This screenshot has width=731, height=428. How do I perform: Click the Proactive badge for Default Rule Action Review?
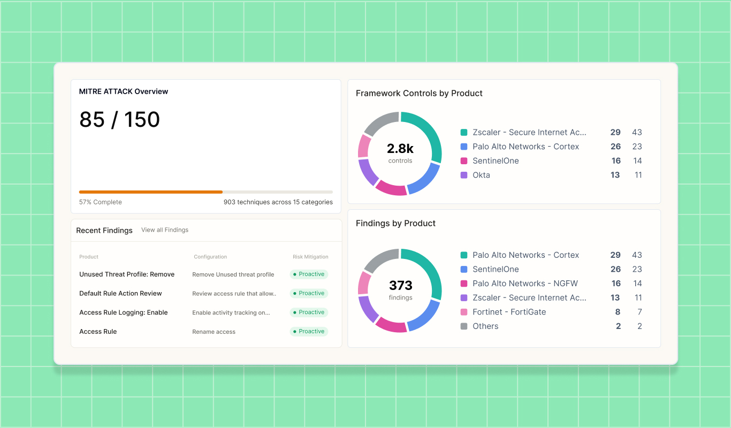point(309,293)
